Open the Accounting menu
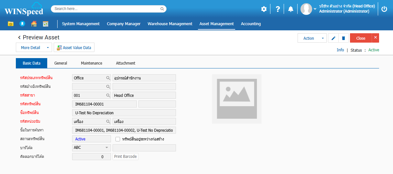 coord(251,24)
